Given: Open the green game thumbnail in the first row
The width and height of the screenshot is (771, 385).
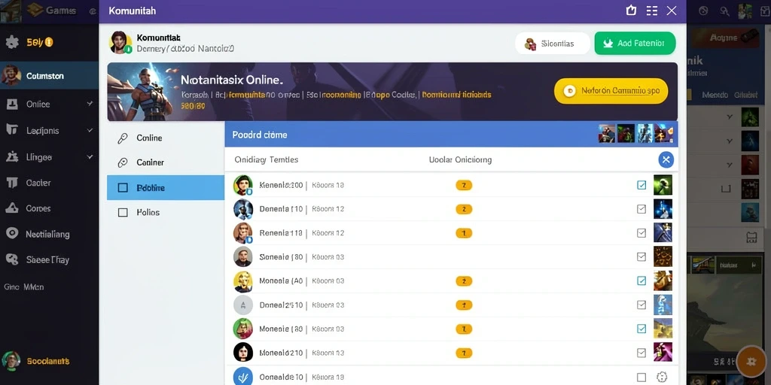Looking at the screenshot, I should [x=663, y=185].
